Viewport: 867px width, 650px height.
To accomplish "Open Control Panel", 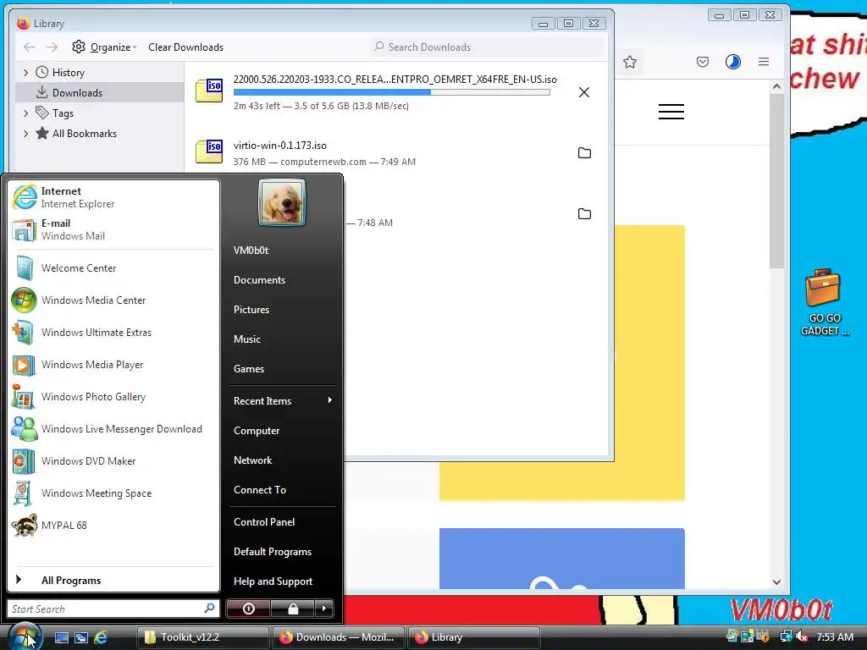I will 282,521.
